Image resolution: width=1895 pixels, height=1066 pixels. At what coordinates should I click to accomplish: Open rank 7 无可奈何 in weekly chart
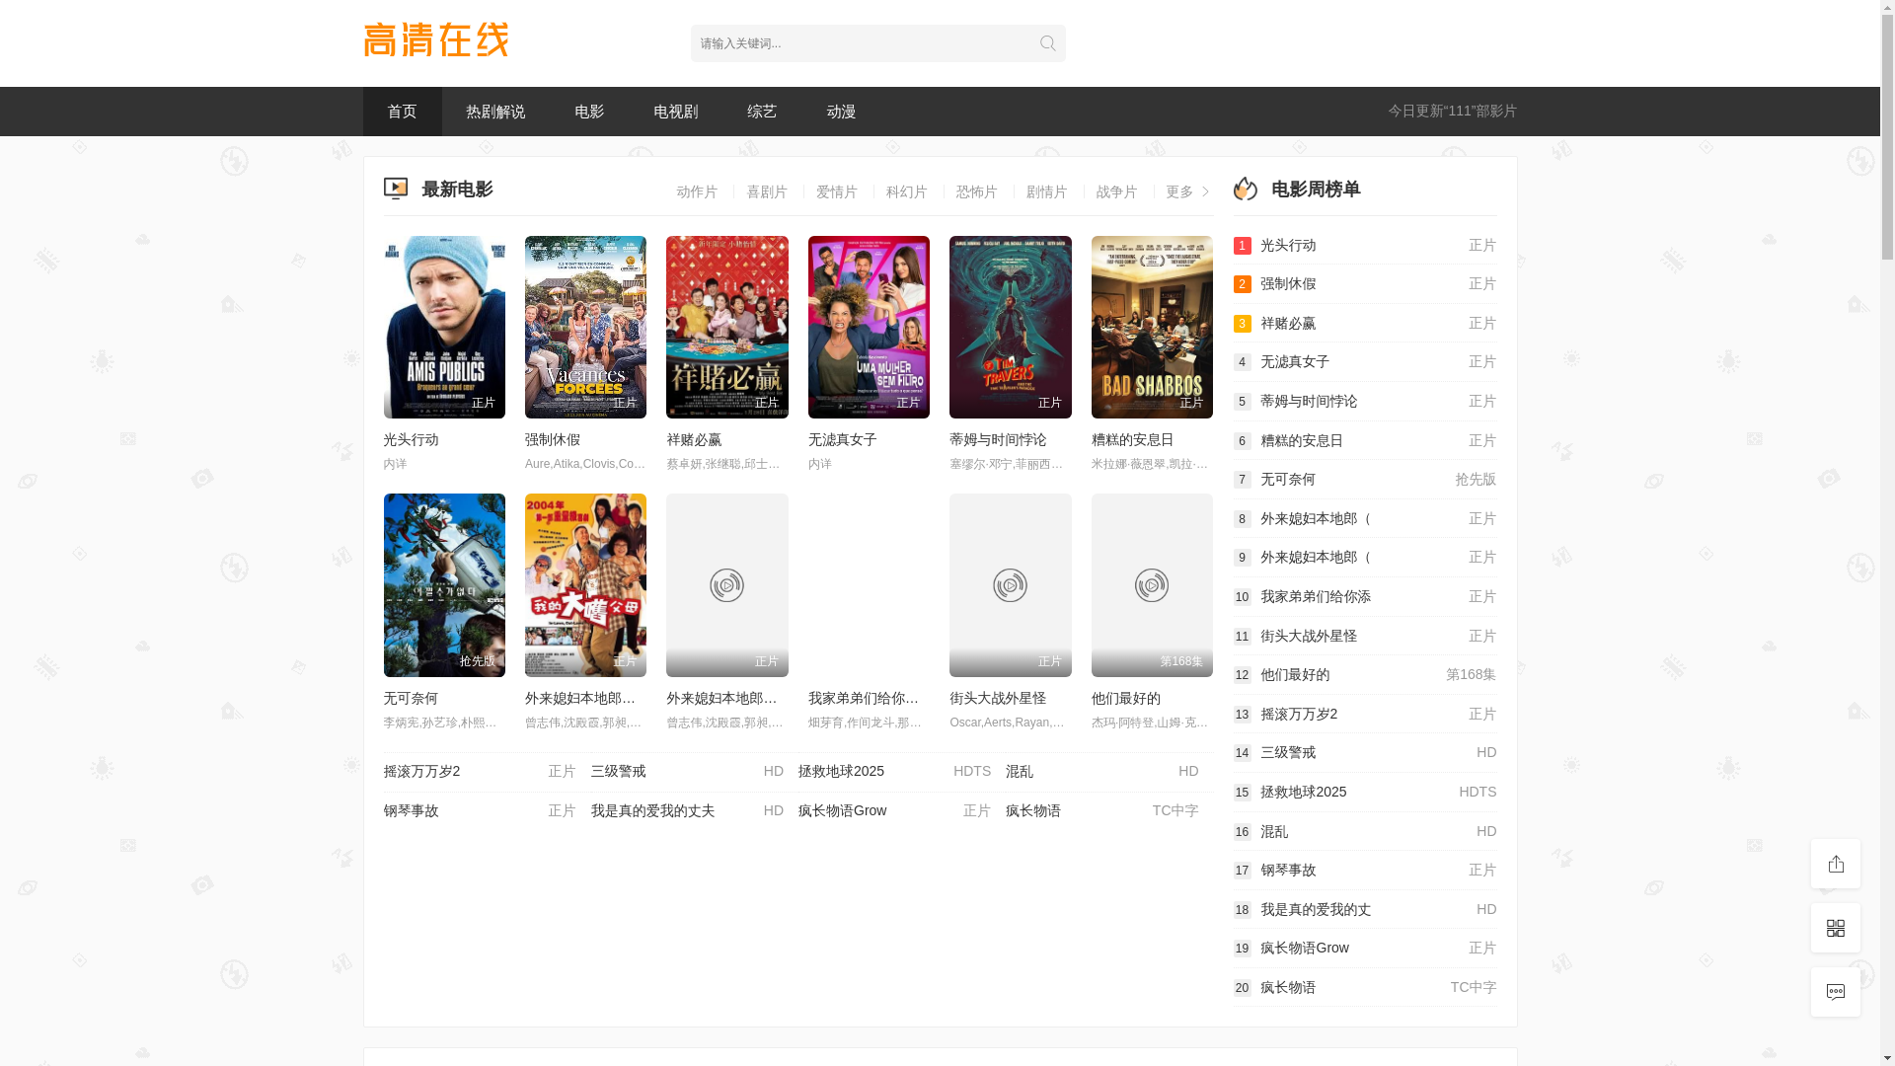1365,480
